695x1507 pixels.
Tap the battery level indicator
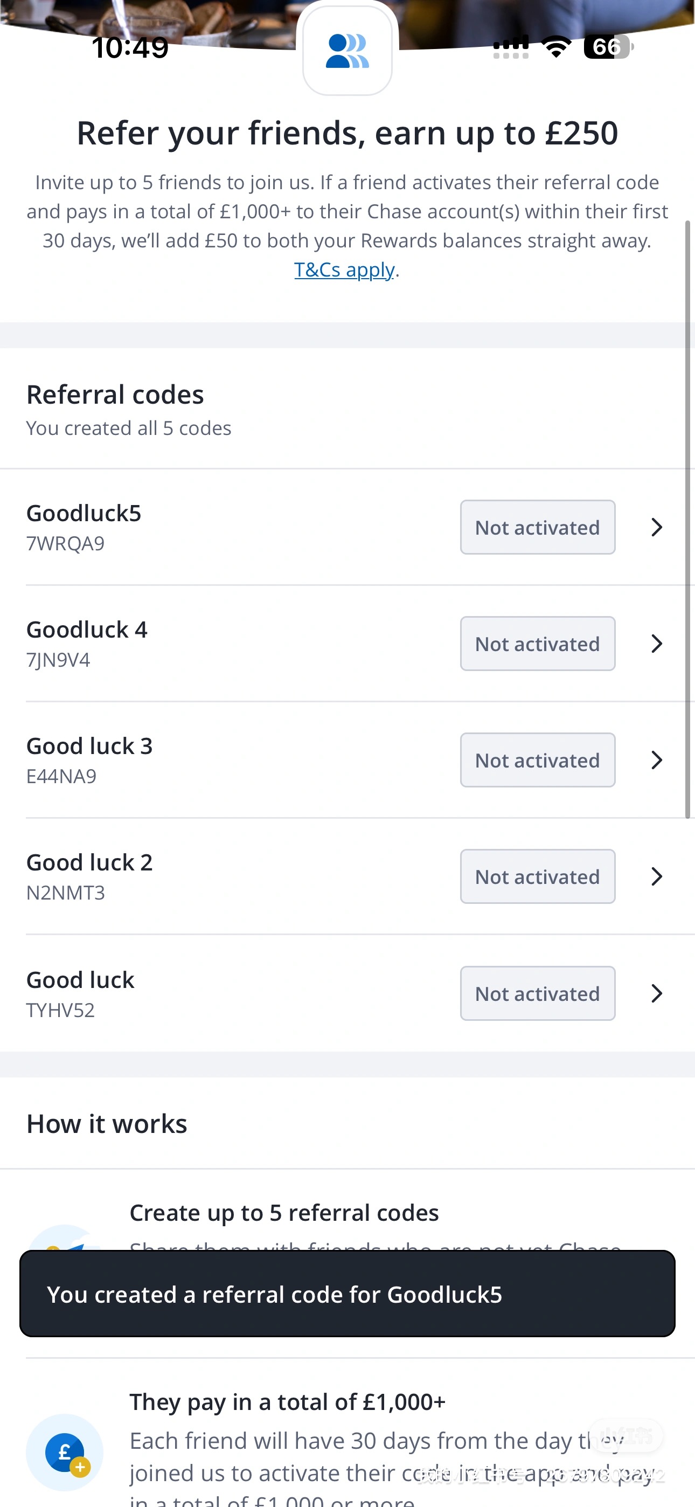pyautogui.click(x=608, y=47)
